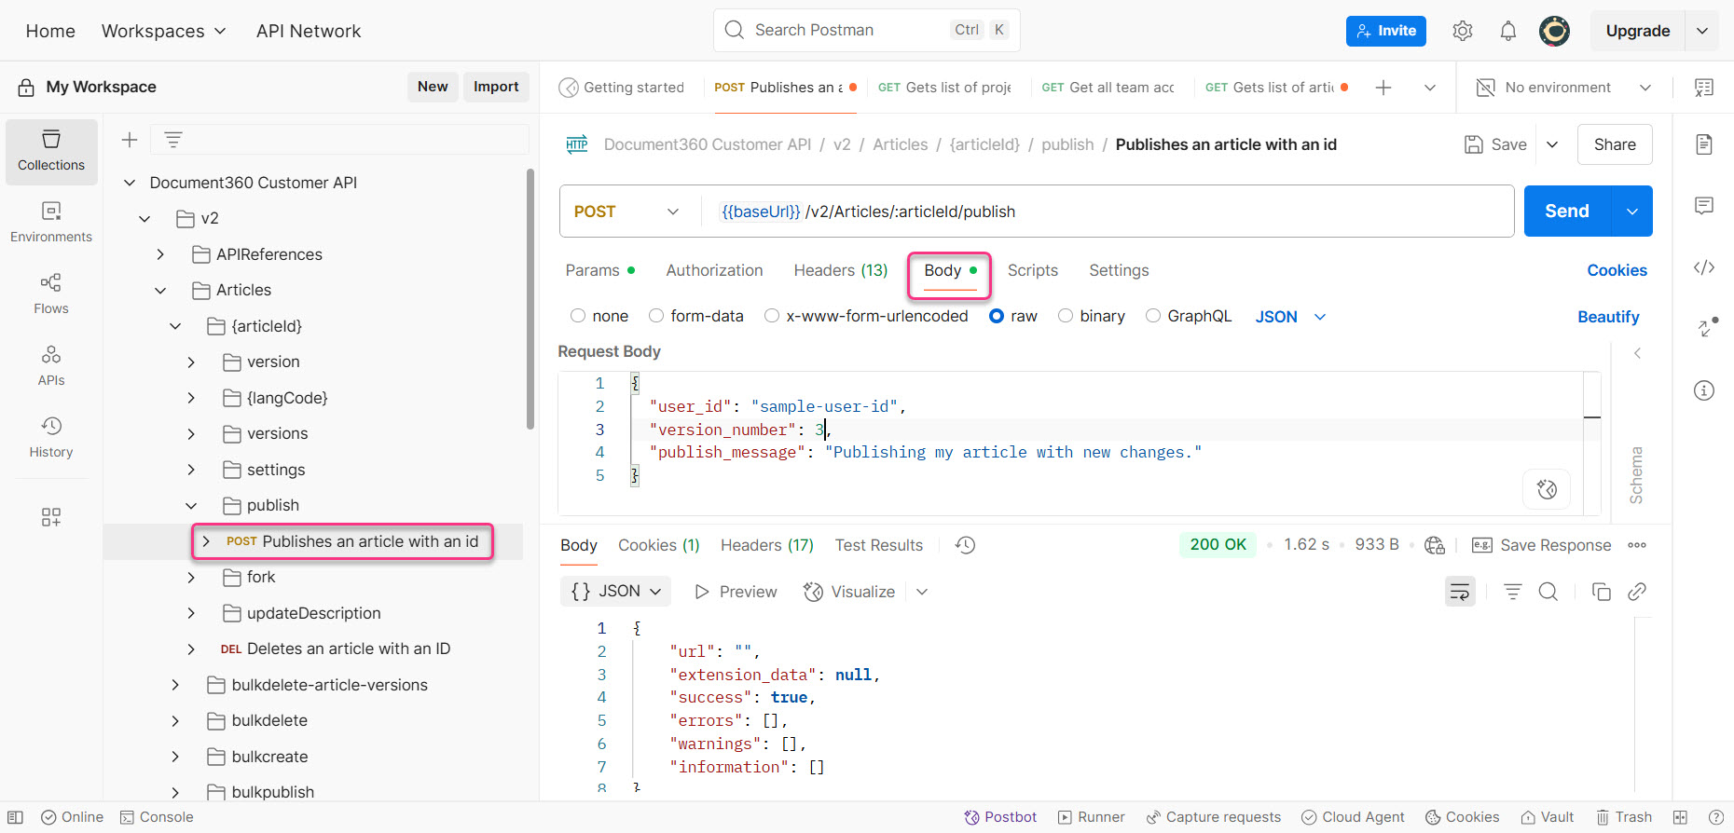This screenshot has width=1734, height=833.
Task: Open Postbot in the status bar
Action: 1000,817
